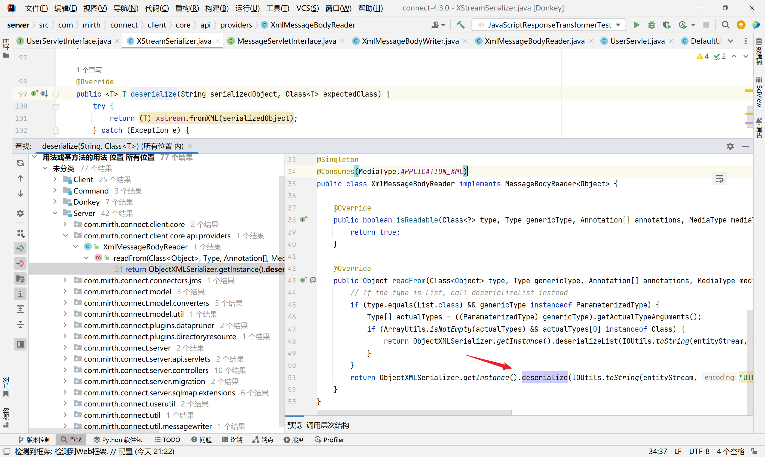Toggle the info merge usages button
Screen dimensions: 765x457
(20, 294)
